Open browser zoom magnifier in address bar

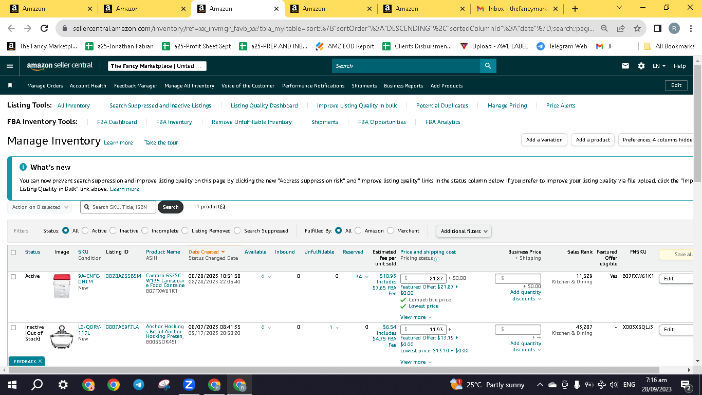point(605,29)
